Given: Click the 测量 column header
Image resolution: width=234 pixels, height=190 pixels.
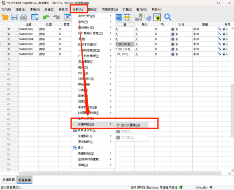Looking at the screenshot, I should pos(205,24).
